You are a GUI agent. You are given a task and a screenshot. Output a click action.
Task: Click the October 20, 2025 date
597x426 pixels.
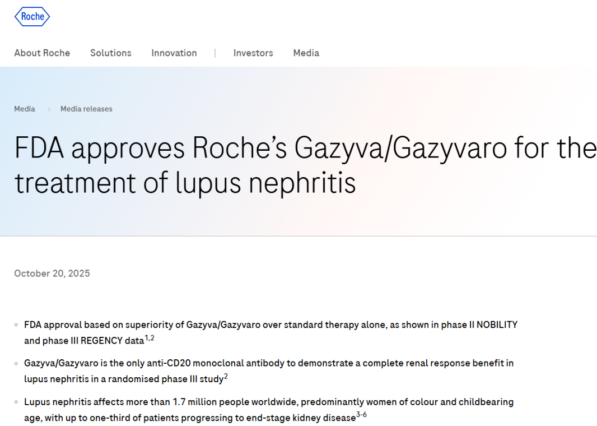tap(52, 274)
